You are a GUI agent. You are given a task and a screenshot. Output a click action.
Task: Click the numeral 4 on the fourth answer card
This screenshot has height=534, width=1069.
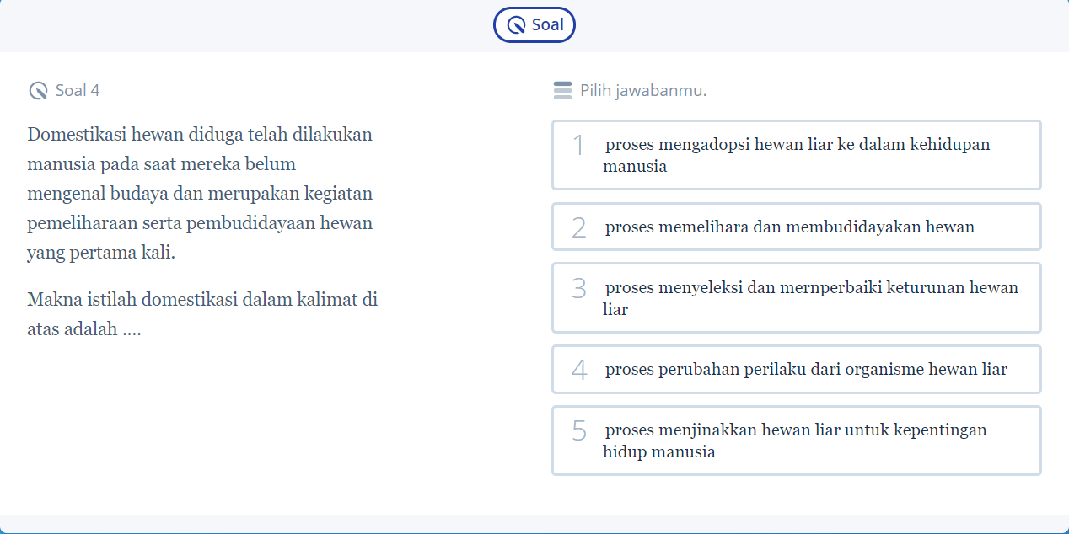pyautogui.click(x=577, y=369)
